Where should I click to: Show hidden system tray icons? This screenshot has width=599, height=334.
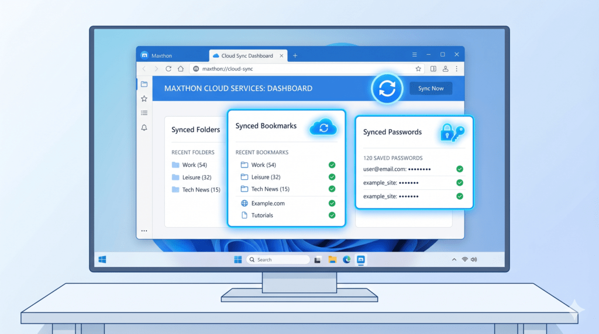454,260
